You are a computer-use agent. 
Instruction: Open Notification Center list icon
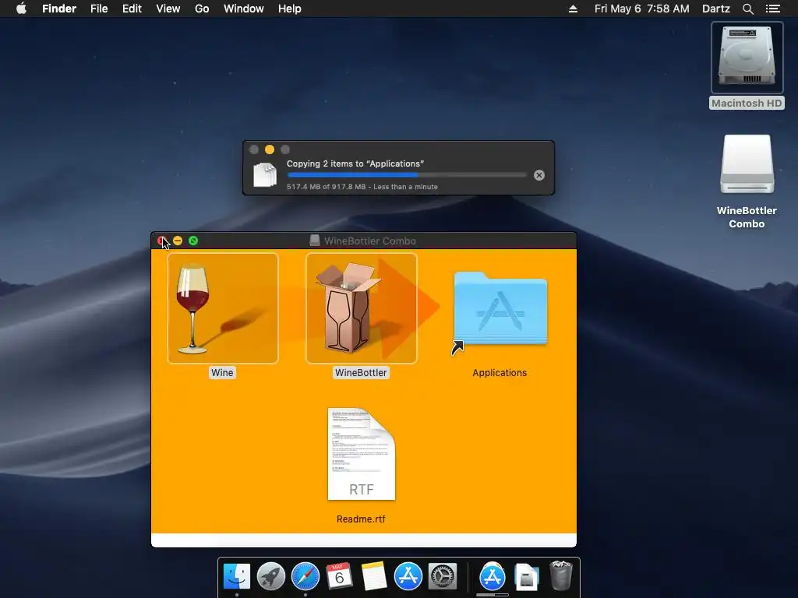point(772,9)
